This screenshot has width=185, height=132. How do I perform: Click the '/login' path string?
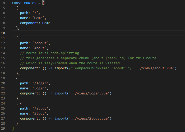tap(40, 83)
